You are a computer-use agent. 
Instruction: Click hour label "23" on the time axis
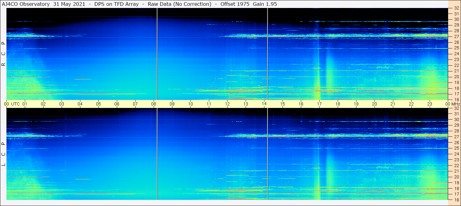(430, 104)
